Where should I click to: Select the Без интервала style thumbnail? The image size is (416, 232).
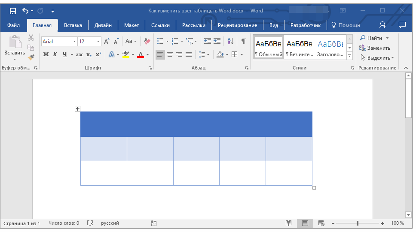pos(299,47)
